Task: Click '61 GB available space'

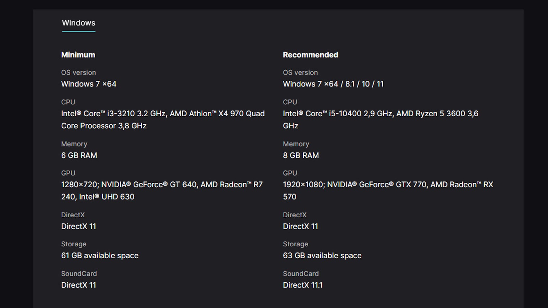Action: click(100, 256)
